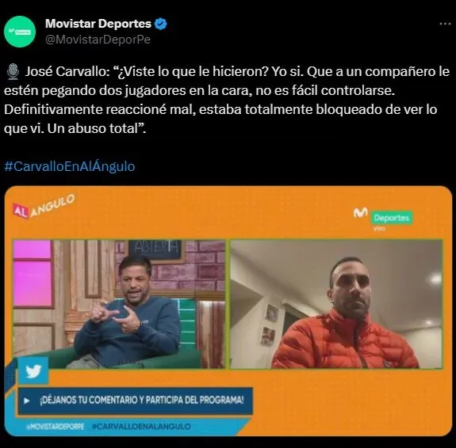Click the Movistar M logo in video

[x=361, y=213]
